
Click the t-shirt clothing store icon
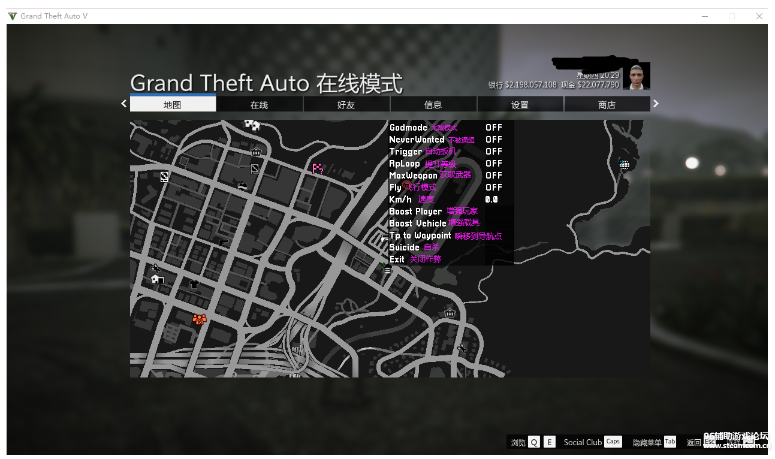pyautogui.click(x=194, y=284)
